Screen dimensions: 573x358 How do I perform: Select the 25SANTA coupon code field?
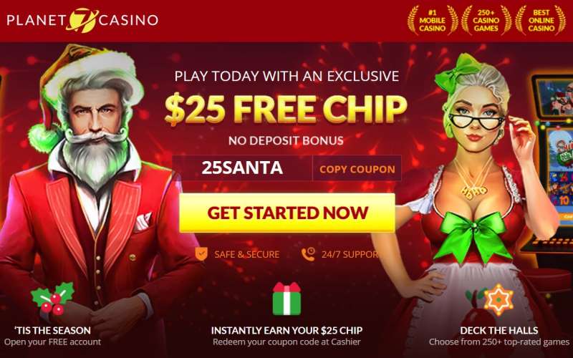pos(242,168)
